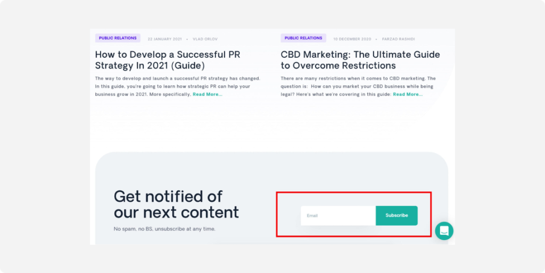545x273 pixels.
Task: Open "CBD Marketing: The Ultimate Guide" article
Action: point(360,60)
